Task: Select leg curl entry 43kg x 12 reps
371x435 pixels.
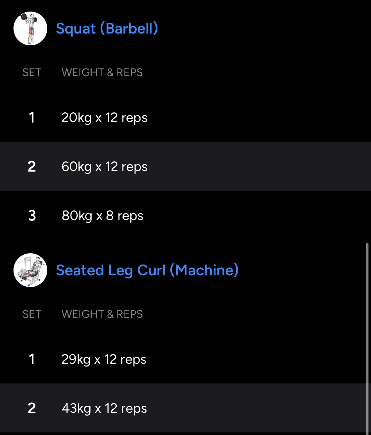Action: [104, 408]
